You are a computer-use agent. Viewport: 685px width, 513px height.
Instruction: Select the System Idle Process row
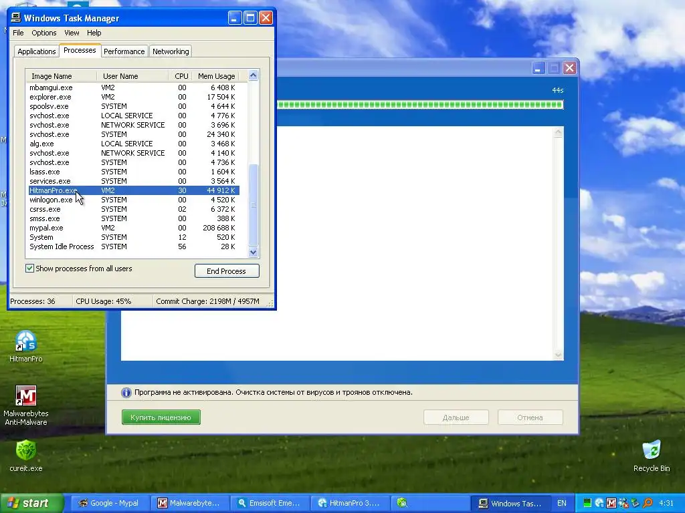coord(133,246)
